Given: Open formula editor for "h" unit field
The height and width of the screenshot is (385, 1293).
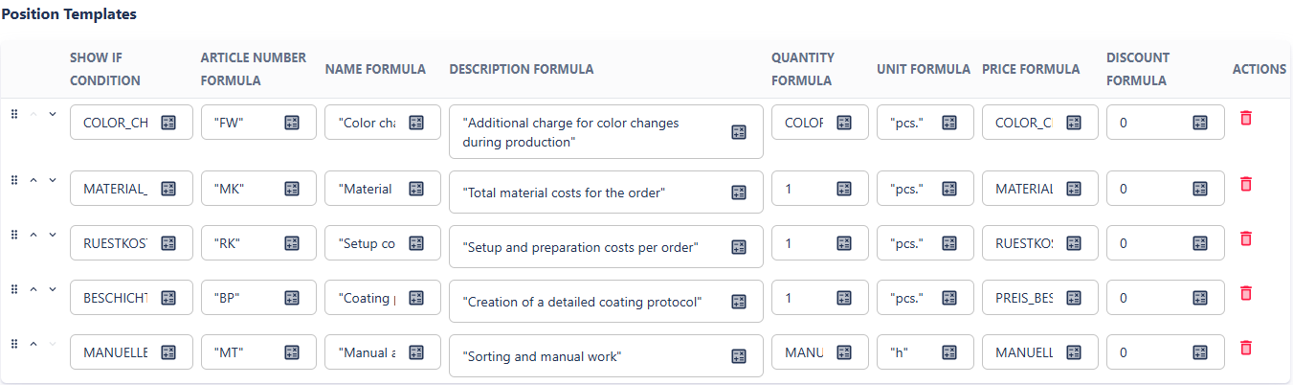Looking at the screenshot, I should (949, 353).
